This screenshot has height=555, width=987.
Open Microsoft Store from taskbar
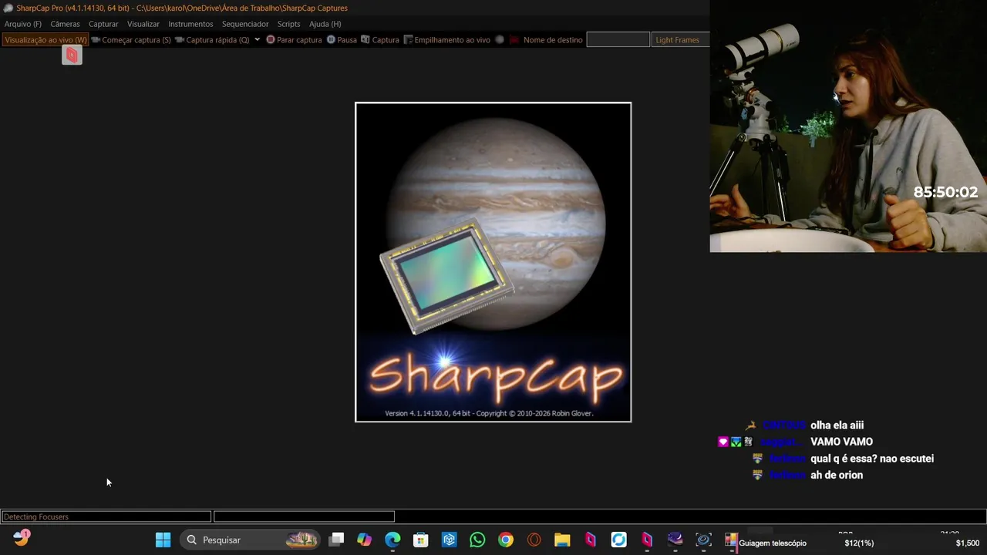[421, 540]
